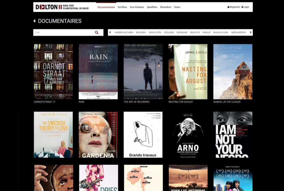The image size is (284, 191).
Task: Go back using arrow beside Documentaires title
Action: pos(34,21)
